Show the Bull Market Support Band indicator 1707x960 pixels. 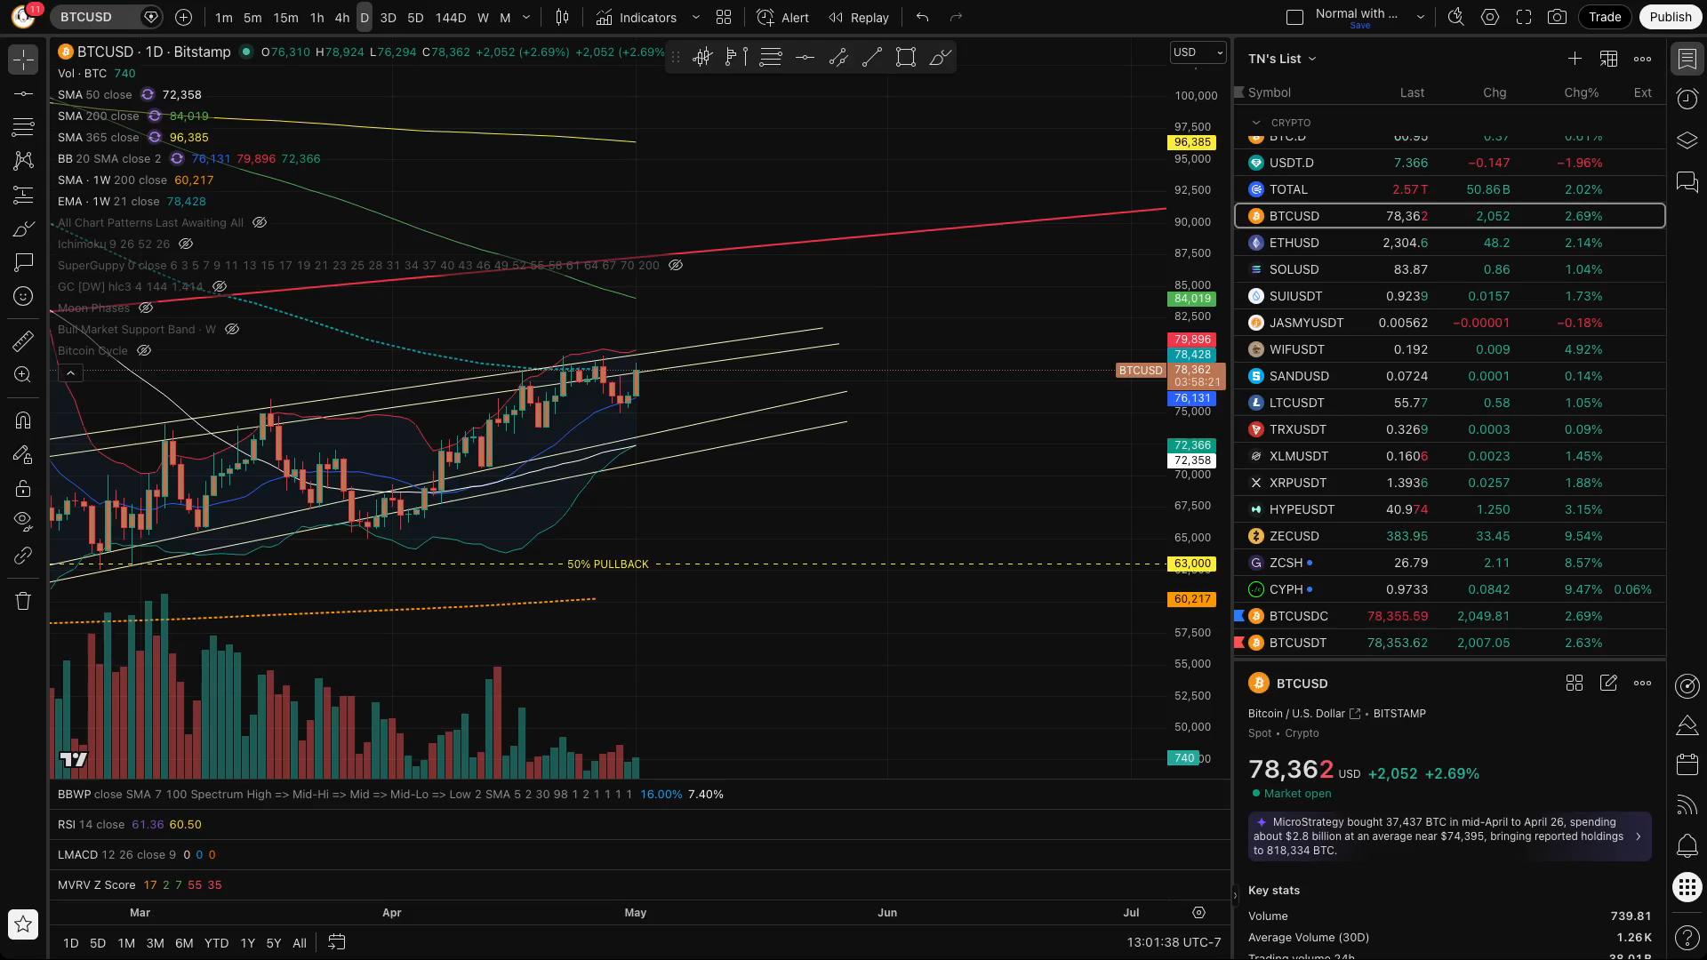pyautogui.click(x=232, y=329)
